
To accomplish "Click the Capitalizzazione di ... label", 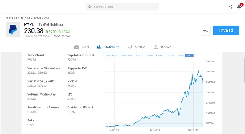I will pos(82,55).
